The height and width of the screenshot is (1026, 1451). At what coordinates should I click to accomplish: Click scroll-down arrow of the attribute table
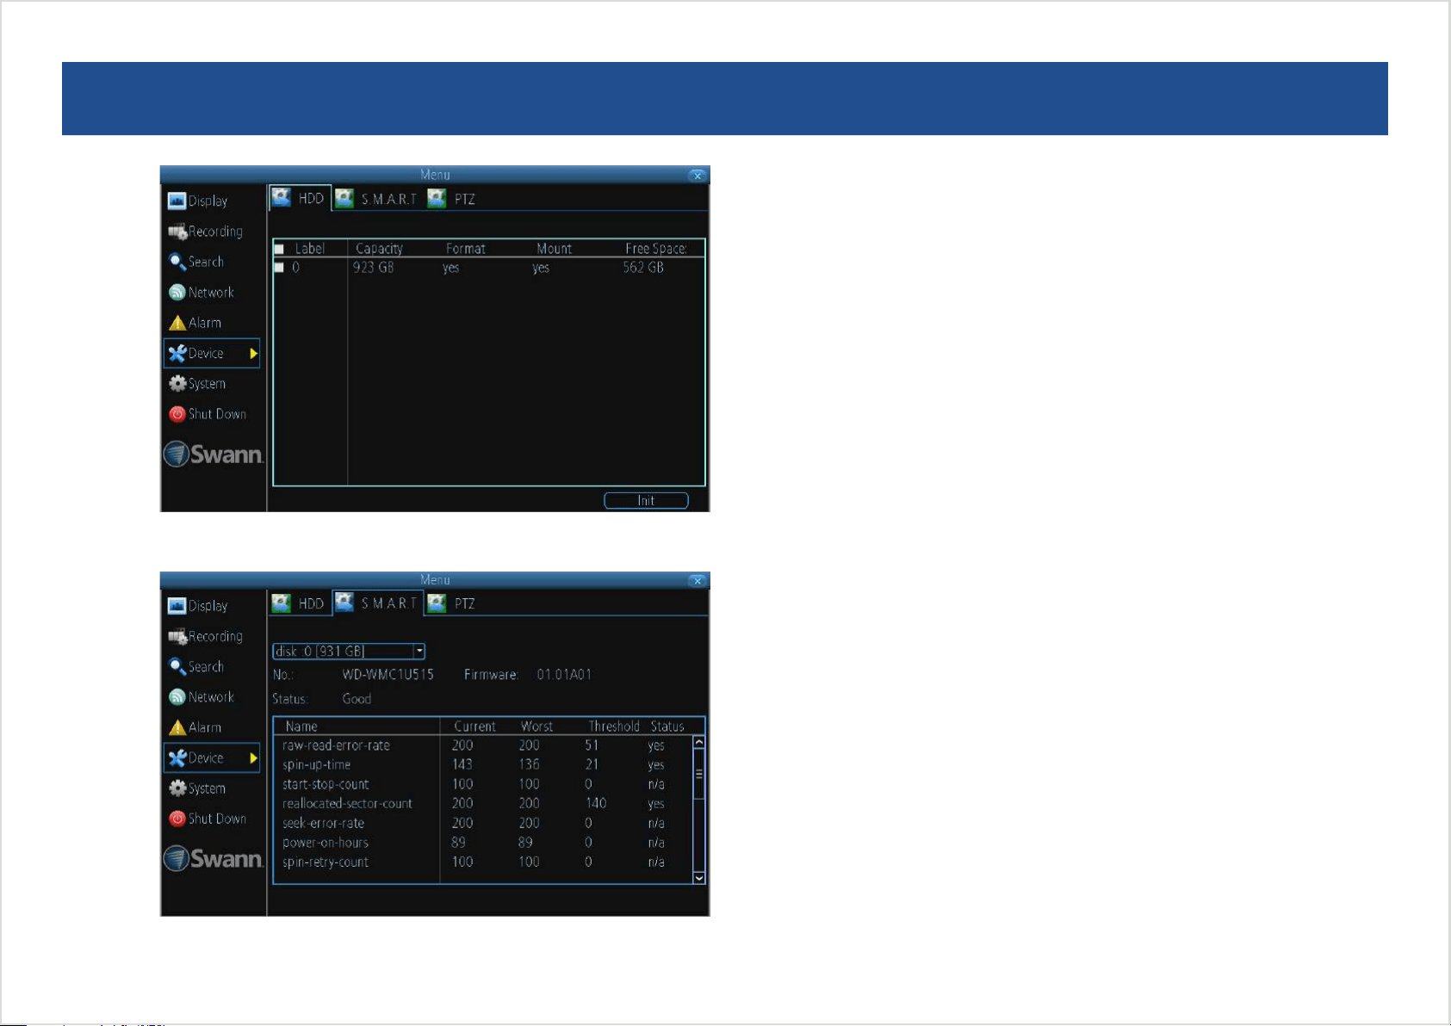coord(699,878)
